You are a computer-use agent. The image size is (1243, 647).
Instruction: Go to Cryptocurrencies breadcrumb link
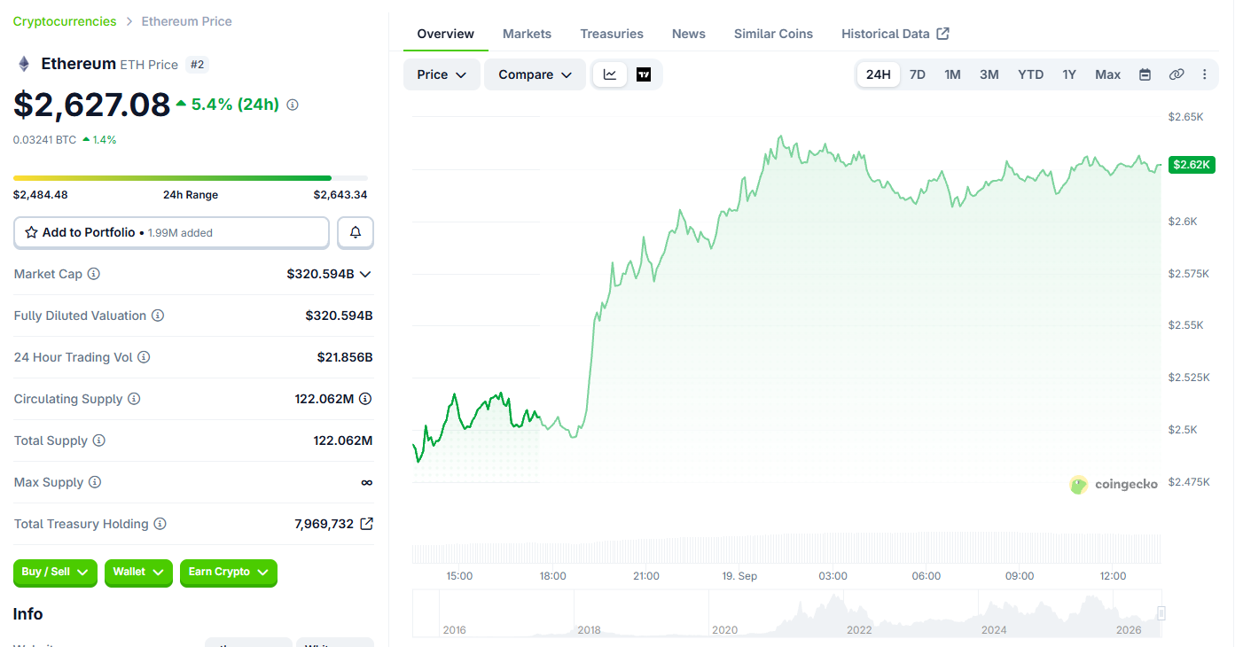tap(65, 21)
